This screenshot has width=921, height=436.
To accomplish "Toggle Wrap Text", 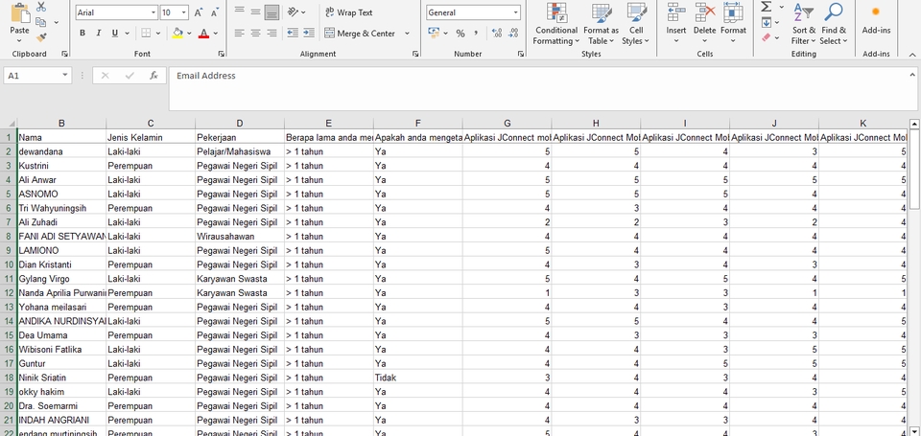I will pos(349,12).
